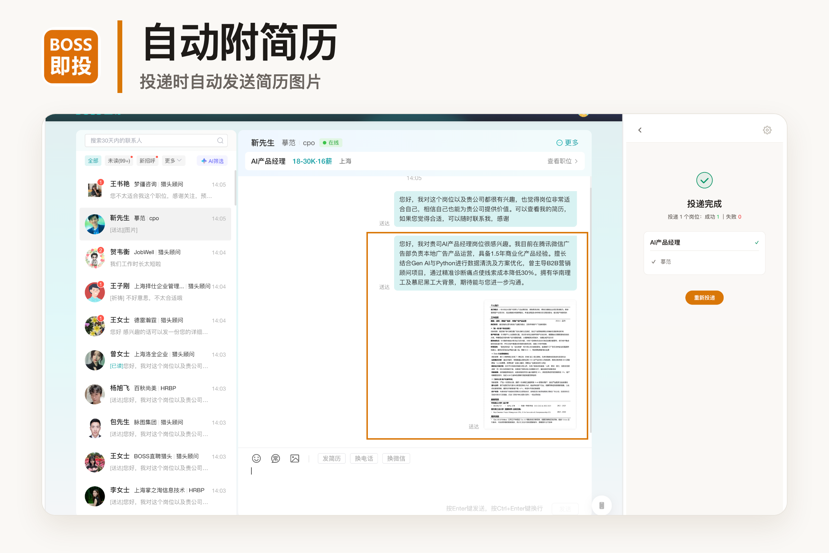Go back with the arrow in side panel
The image size is (829, 553).
point(640,130)
